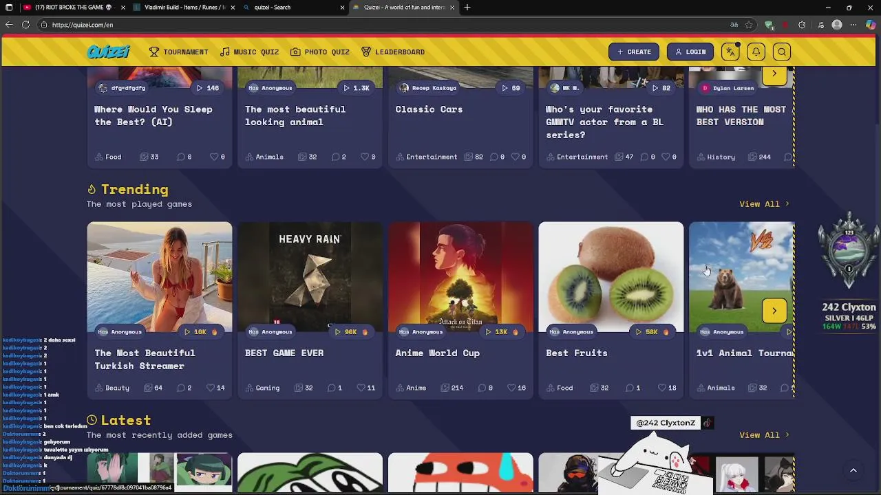
Task: Click Who's your favorite GMMTV actor title
Action: 604,122
